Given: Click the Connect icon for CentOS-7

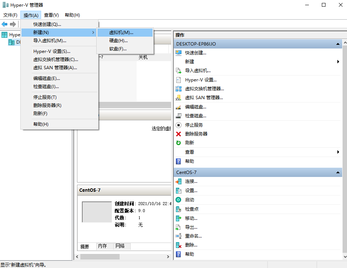Looking at the screenshot, I should coord(178,181).
